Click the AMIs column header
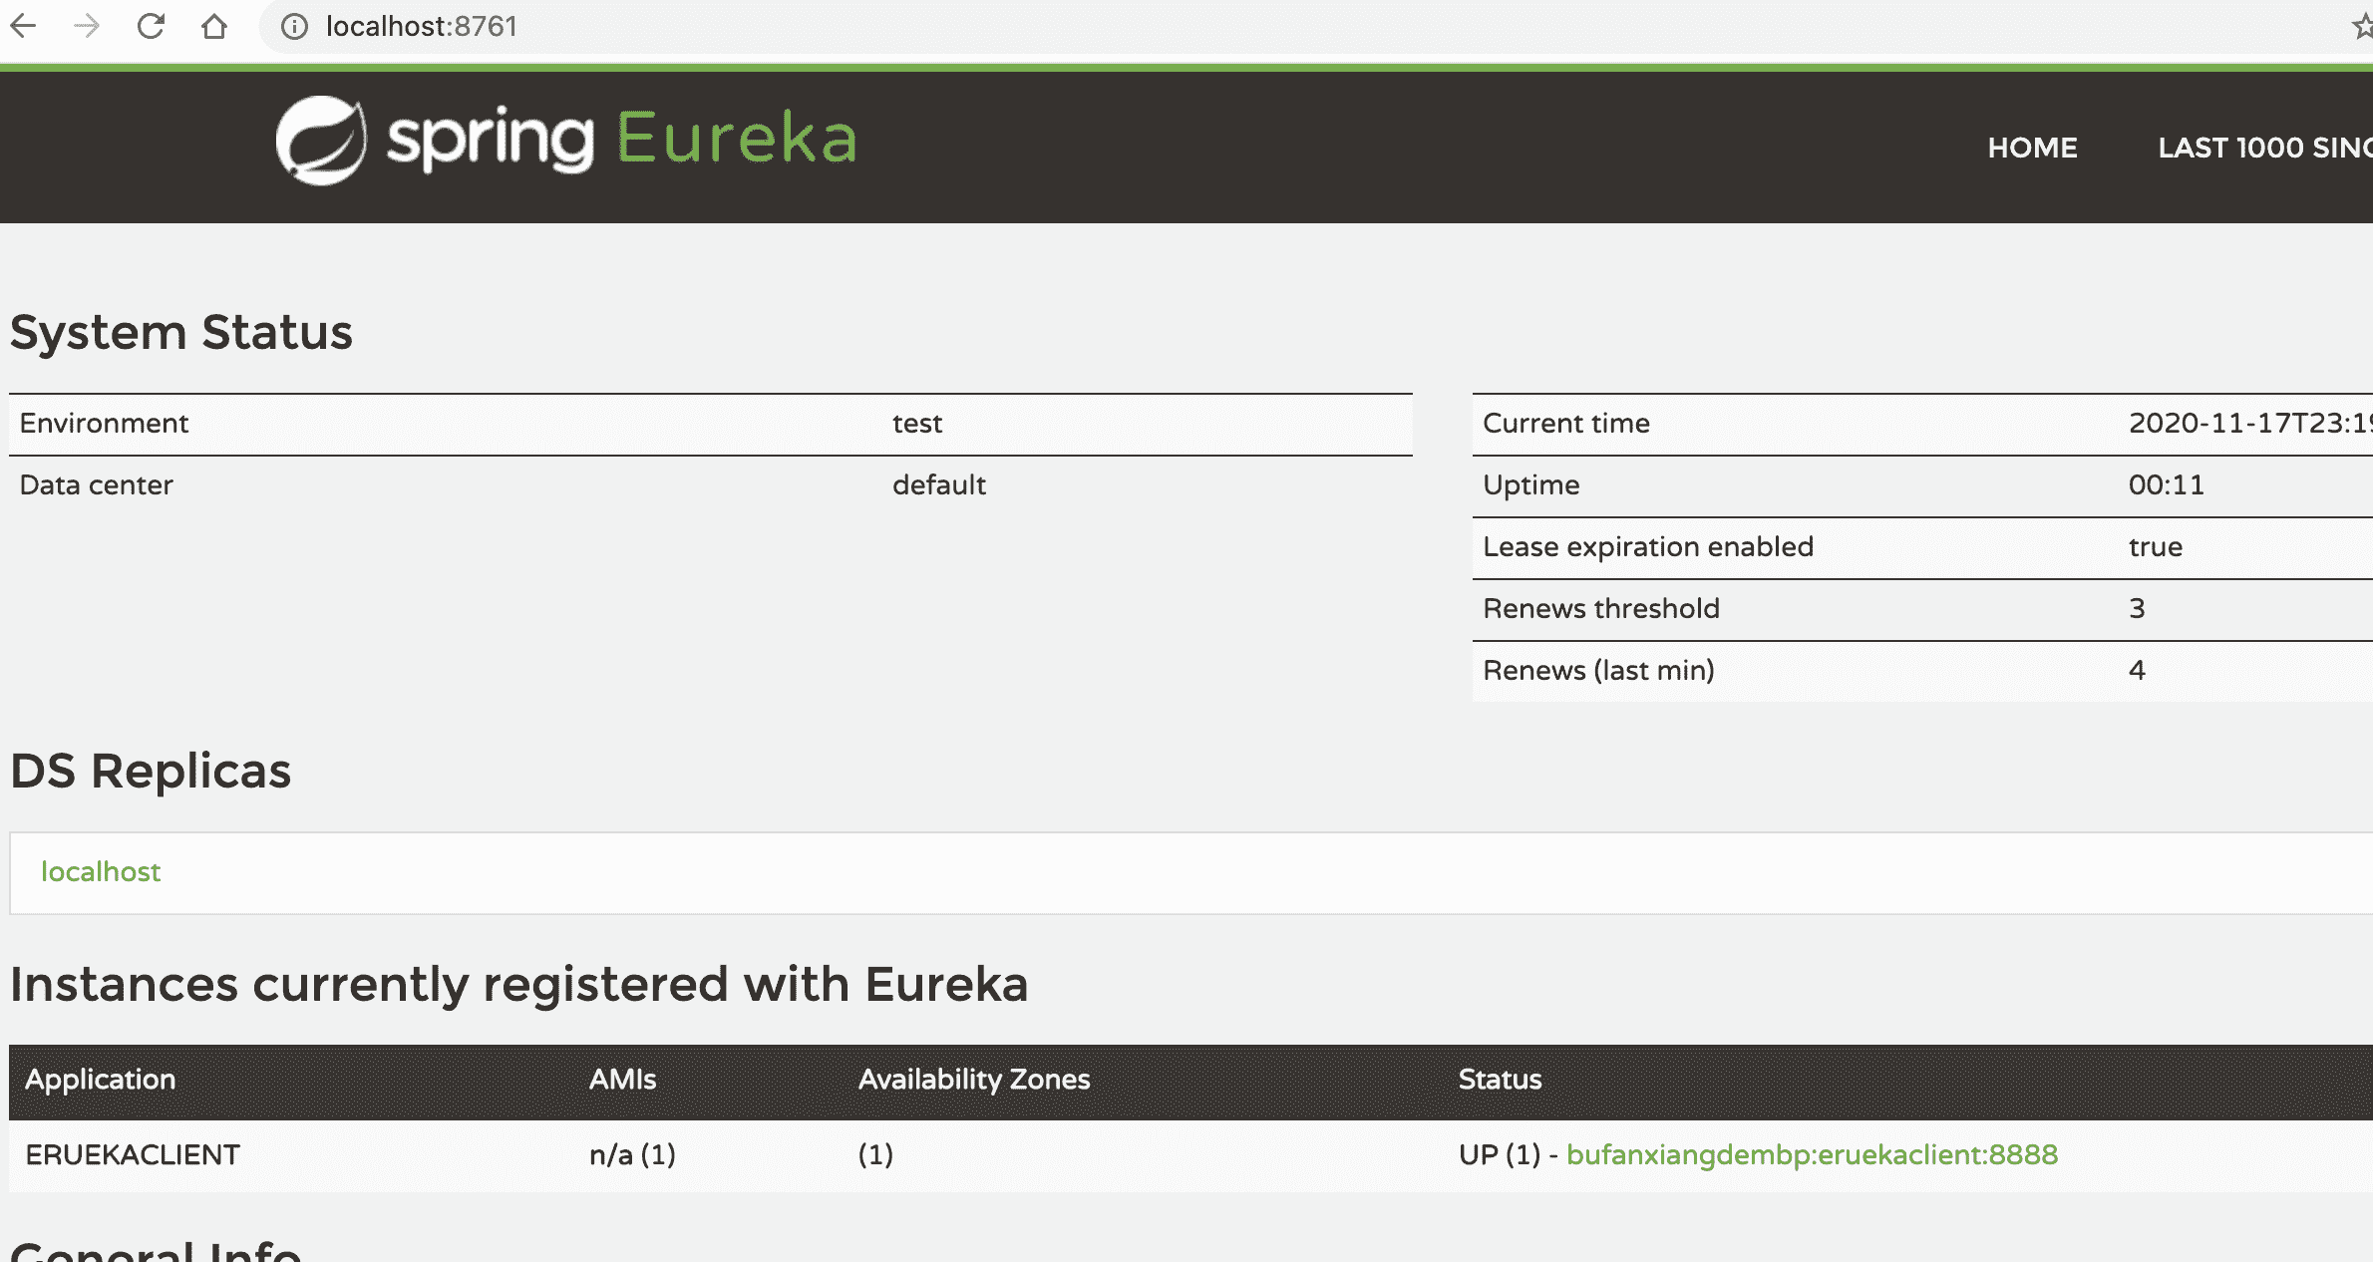Image resolution: width=2373 pixels, height=1262 pixels. [x=622, y=1080]
